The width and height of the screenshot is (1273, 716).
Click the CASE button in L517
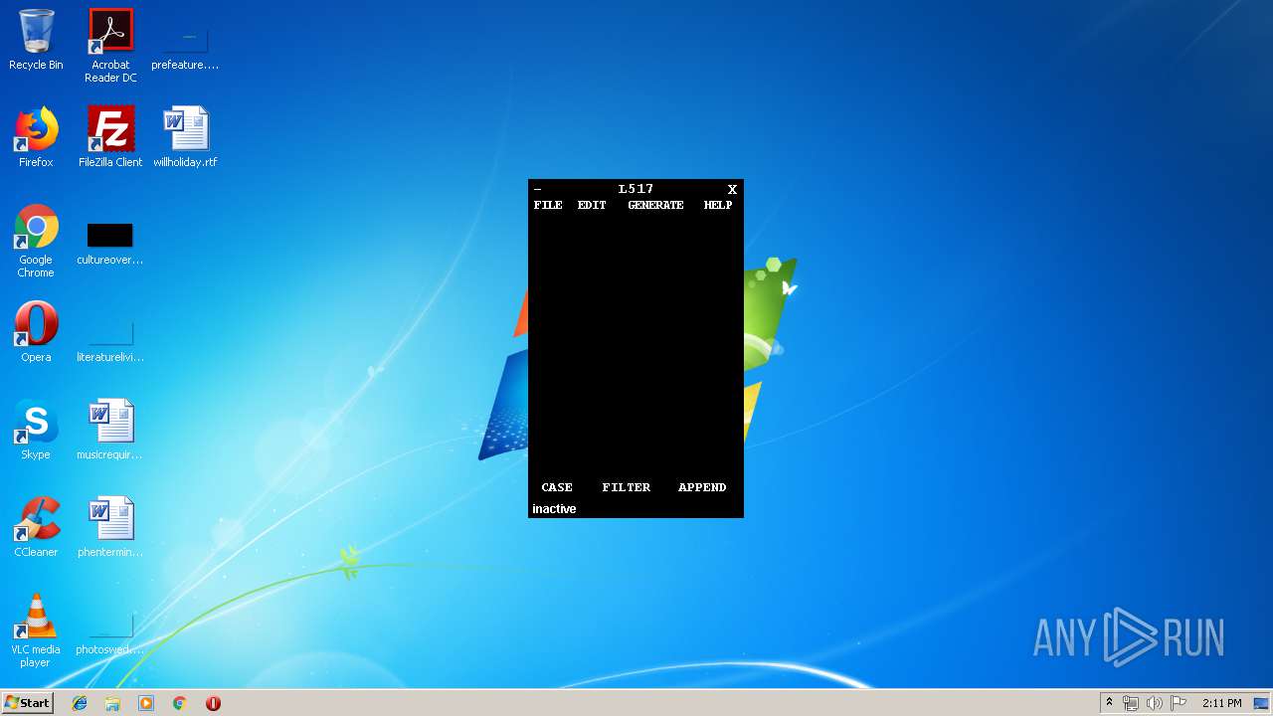(557, 487)
